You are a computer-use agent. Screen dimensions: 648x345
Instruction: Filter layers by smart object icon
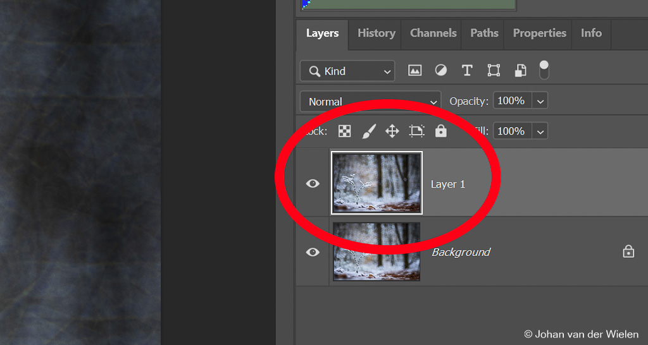coord(520,71)
